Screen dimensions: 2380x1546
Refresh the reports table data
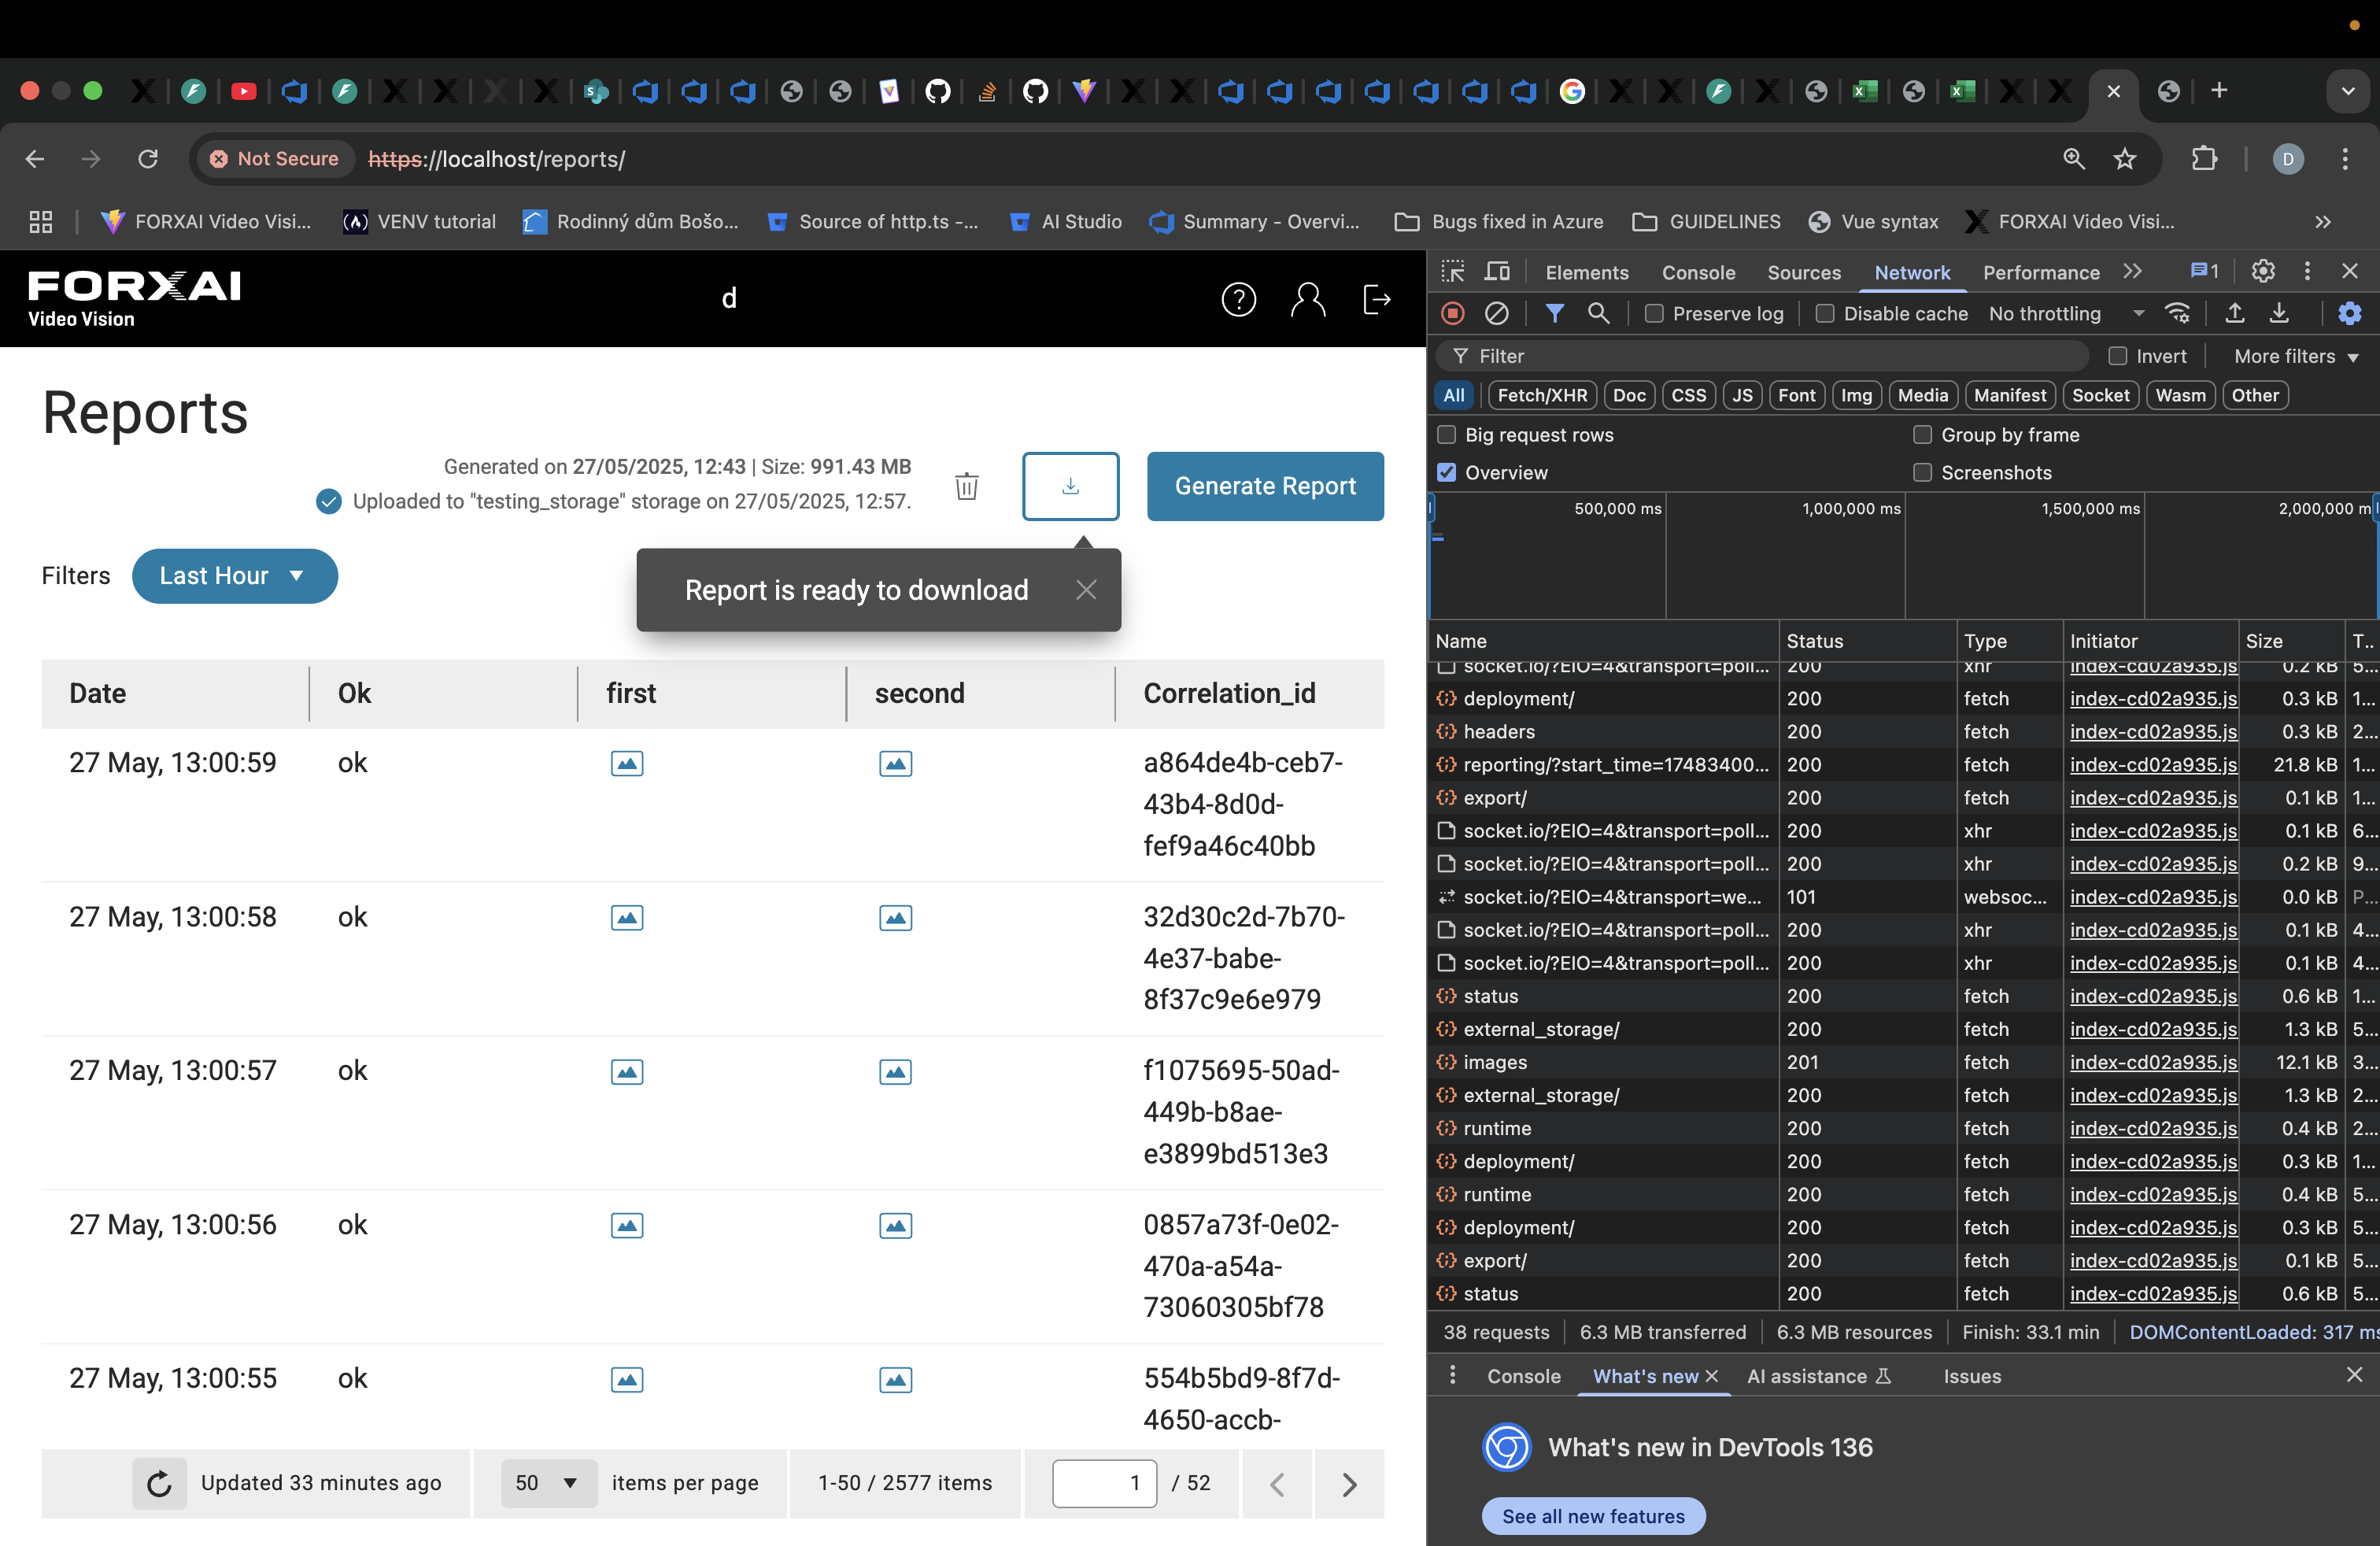(159, 1483)
